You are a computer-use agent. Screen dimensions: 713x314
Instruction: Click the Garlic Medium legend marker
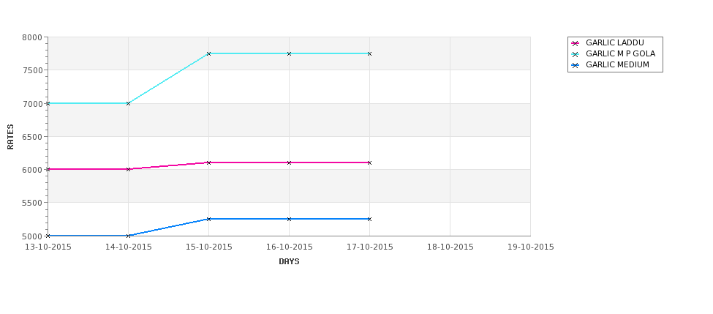click(x=576, y=66)
